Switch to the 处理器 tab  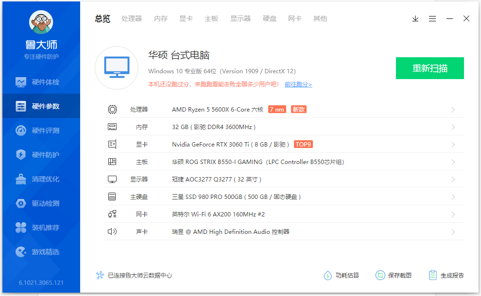[132, 19]
